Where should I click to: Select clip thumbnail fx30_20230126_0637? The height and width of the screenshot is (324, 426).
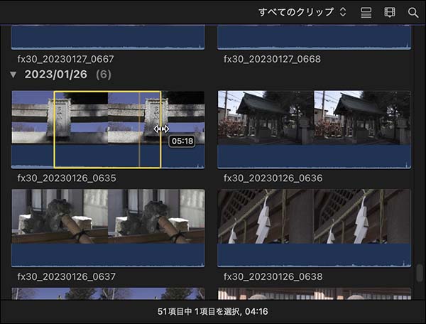108,228
